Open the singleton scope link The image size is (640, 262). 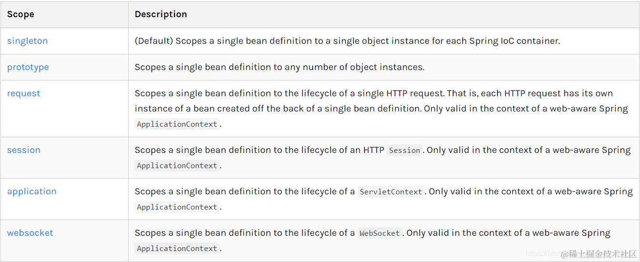pyautogui.click(x=27, y=41)
